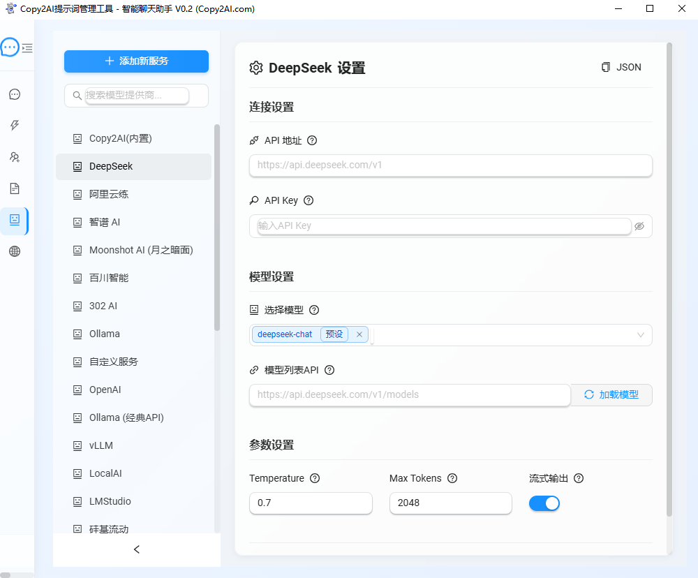Image resolution: width=698 pixels, height=578 pixels.
Task: Click the LMStudio provider icon
Action: point(77,501)
